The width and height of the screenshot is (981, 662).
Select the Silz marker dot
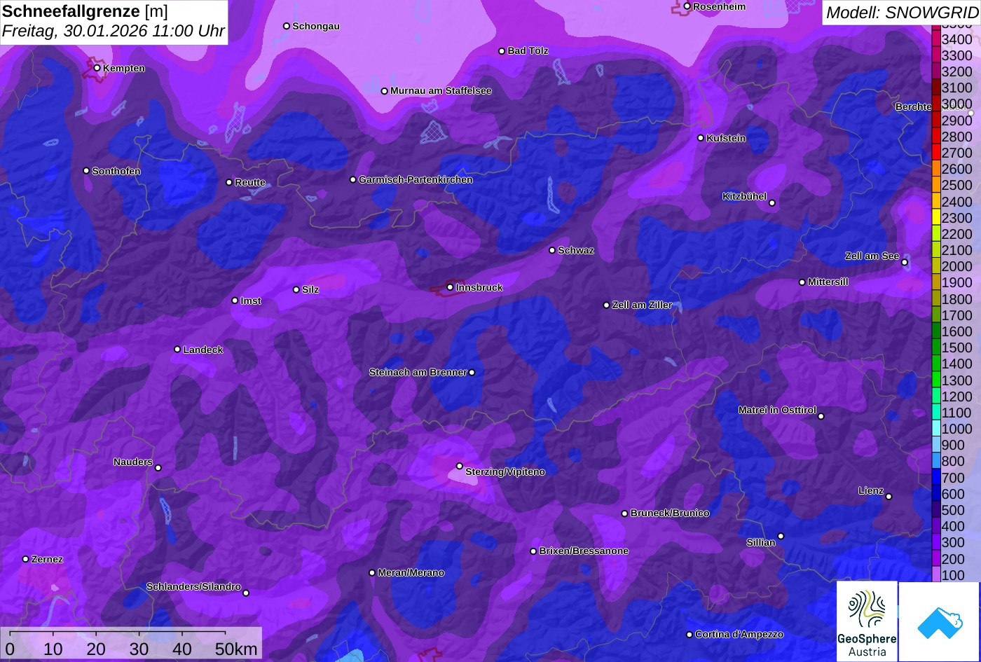coord(296,289)
